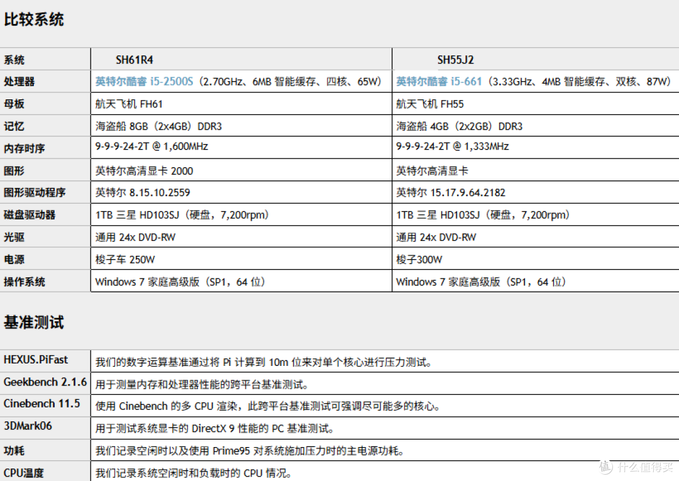
Task: Select the 3DMark06 benchmark label
Action: click(28, 426)
